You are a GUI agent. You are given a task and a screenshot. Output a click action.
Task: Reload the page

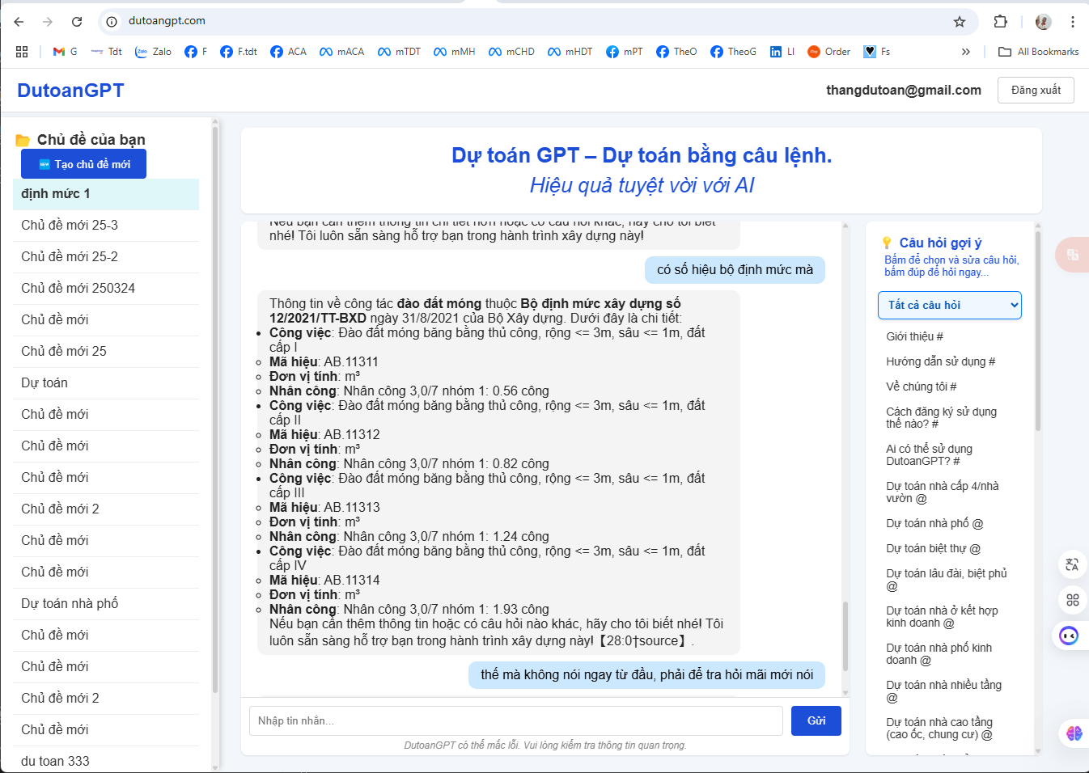[77, 22]
